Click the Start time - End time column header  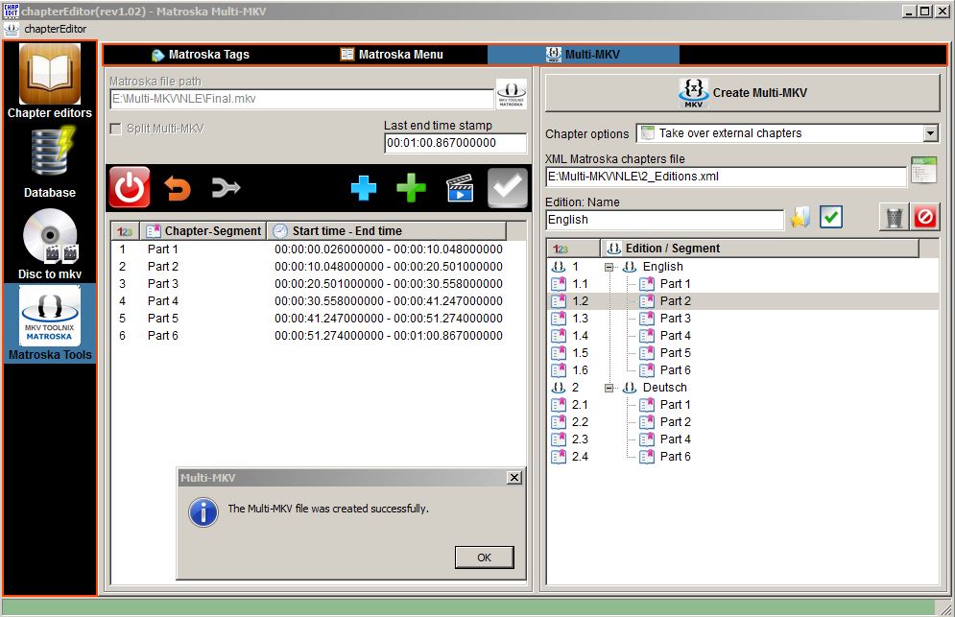(387, 231)
